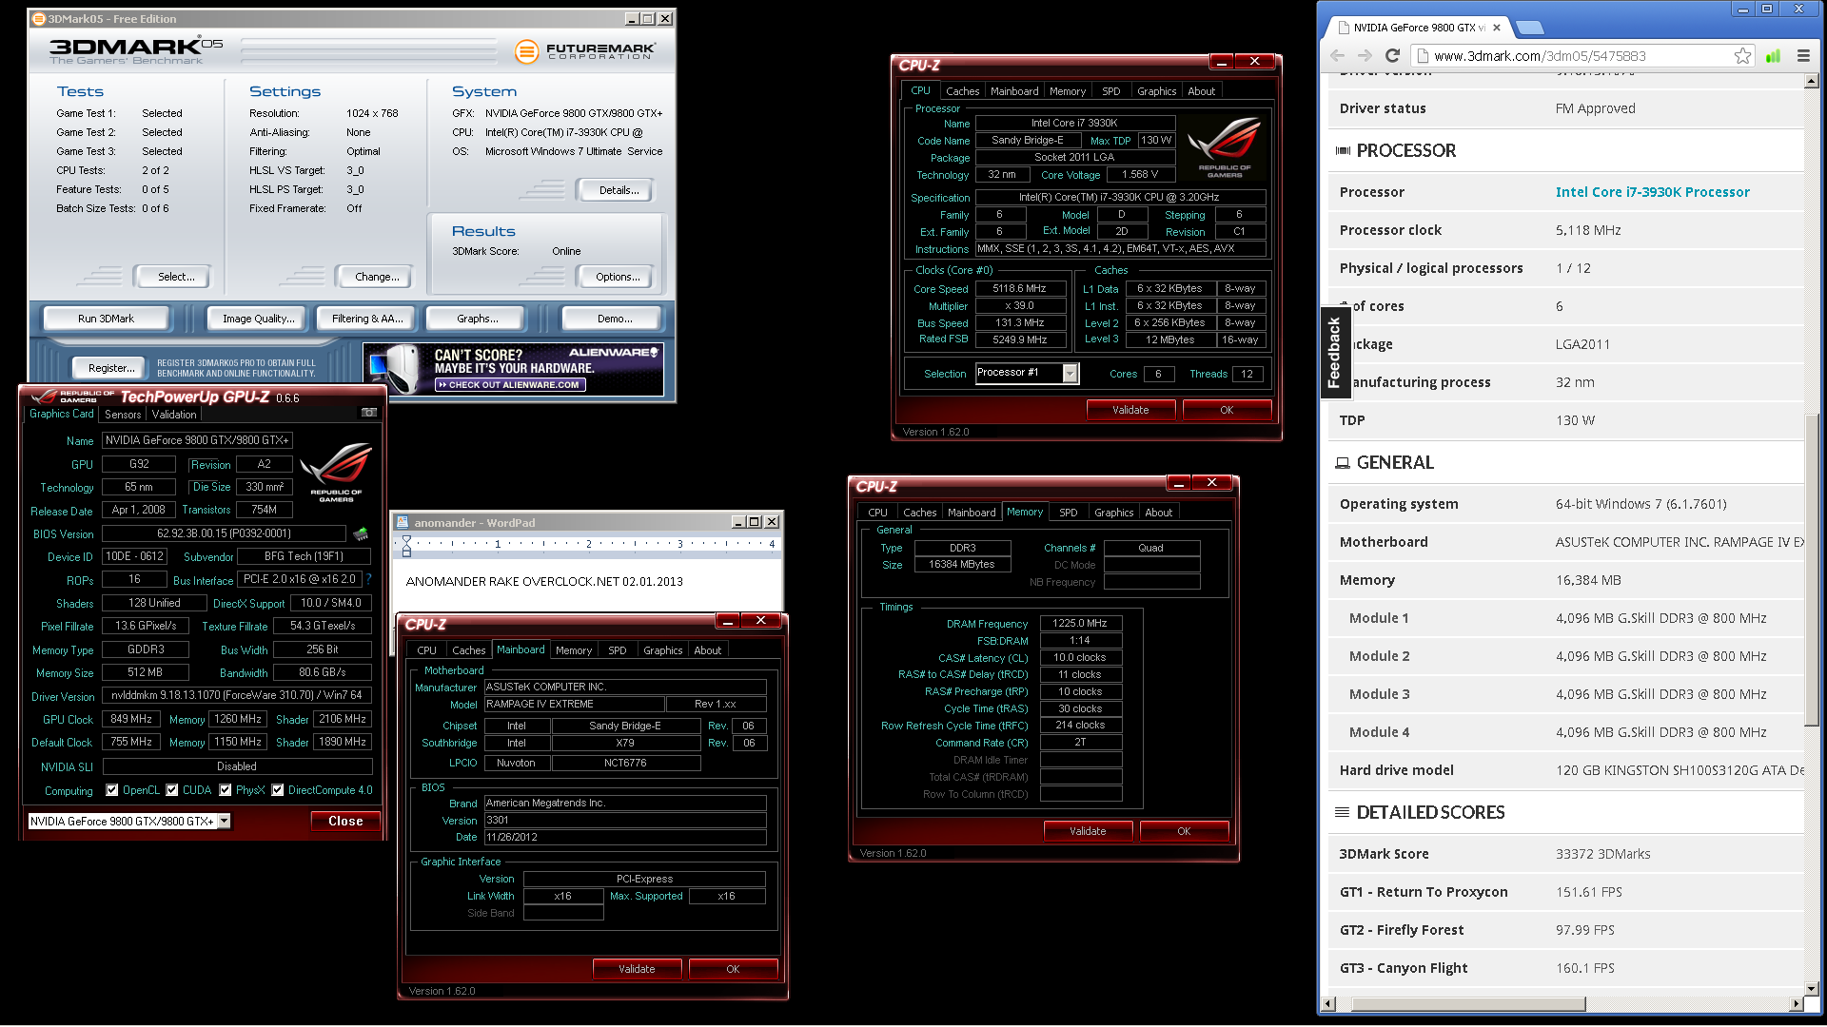The width and height of the screenshot is (1827, 1027).
Task: Open the Intel Core i7-3930K Processor link
Action: [x=1652, y=192]
